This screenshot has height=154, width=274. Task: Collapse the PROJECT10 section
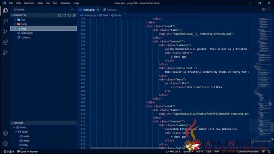pos(12,15)
